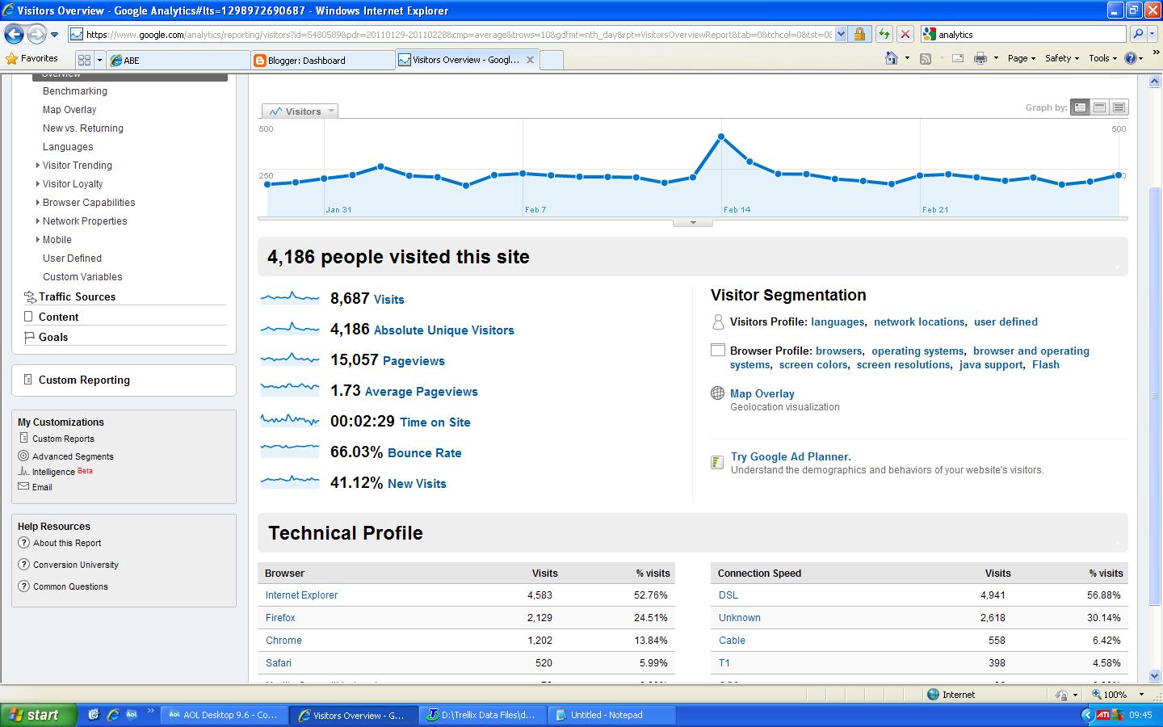This screenshot has width=1163, height=727.
Task: Open the Page menu dropdown
Action: pos(1021,58)
